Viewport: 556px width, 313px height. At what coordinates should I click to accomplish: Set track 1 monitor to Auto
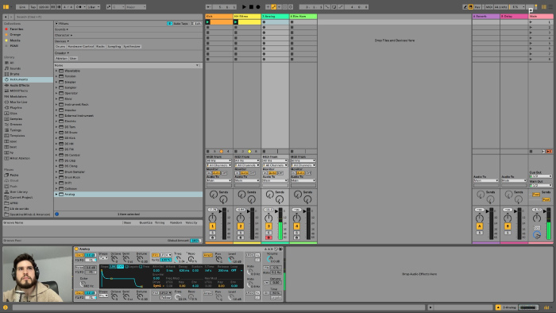[216, 173]
